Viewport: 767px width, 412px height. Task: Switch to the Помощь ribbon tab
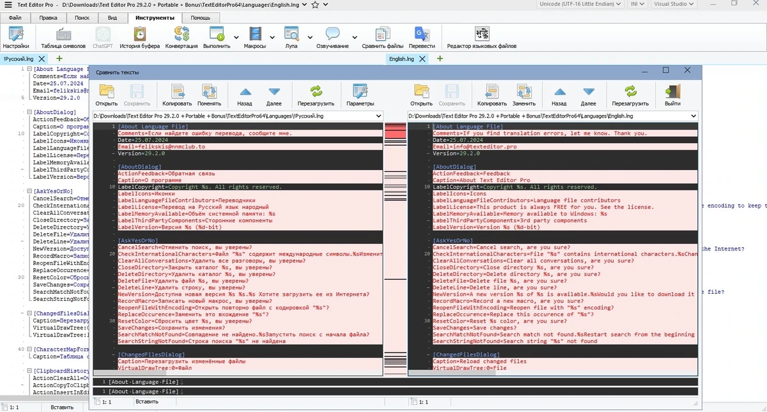pos(200,18)
